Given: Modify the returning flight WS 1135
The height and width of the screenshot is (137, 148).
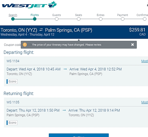Looking at the screenshot, I should [x=145, y=102].
